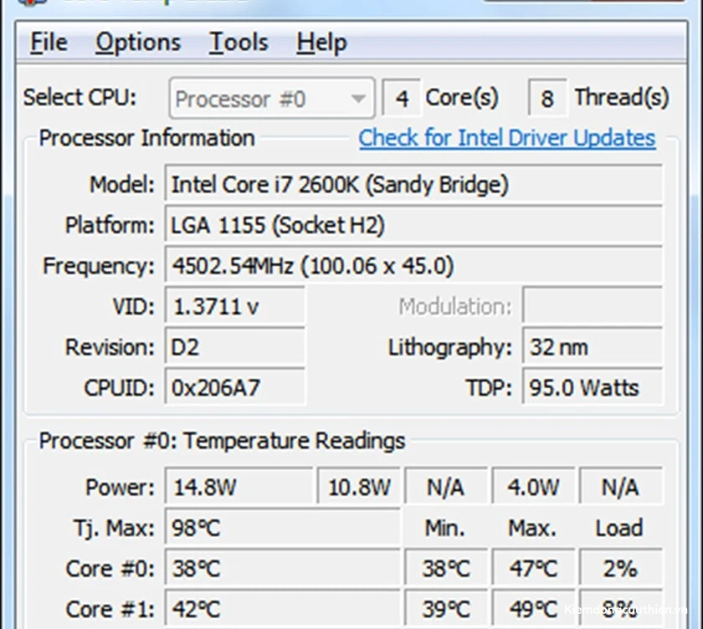Click the Min. column header
Viewport: 703px width, 629px height.
[x=445, y=528]
